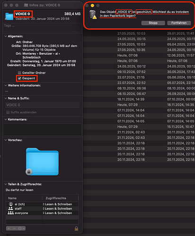The image size is (195, 236).
Task: Click the everyone group icon
Action: coord(10,213)
